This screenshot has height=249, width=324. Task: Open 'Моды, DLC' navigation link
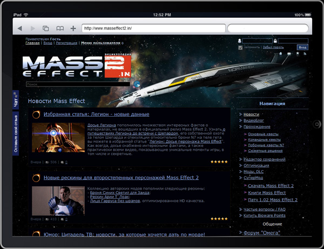[x=253, y=172]
